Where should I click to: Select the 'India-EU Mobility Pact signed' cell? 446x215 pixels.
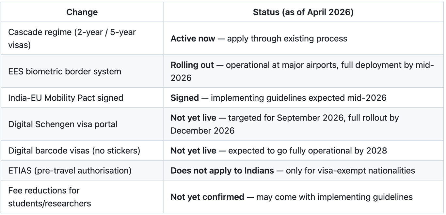point(82,98)
